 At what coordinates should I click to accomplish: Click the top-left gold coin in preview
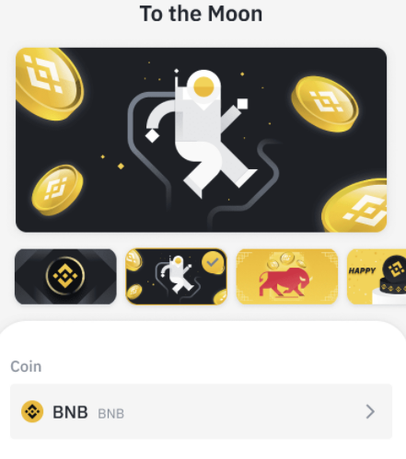coord(49,84)
